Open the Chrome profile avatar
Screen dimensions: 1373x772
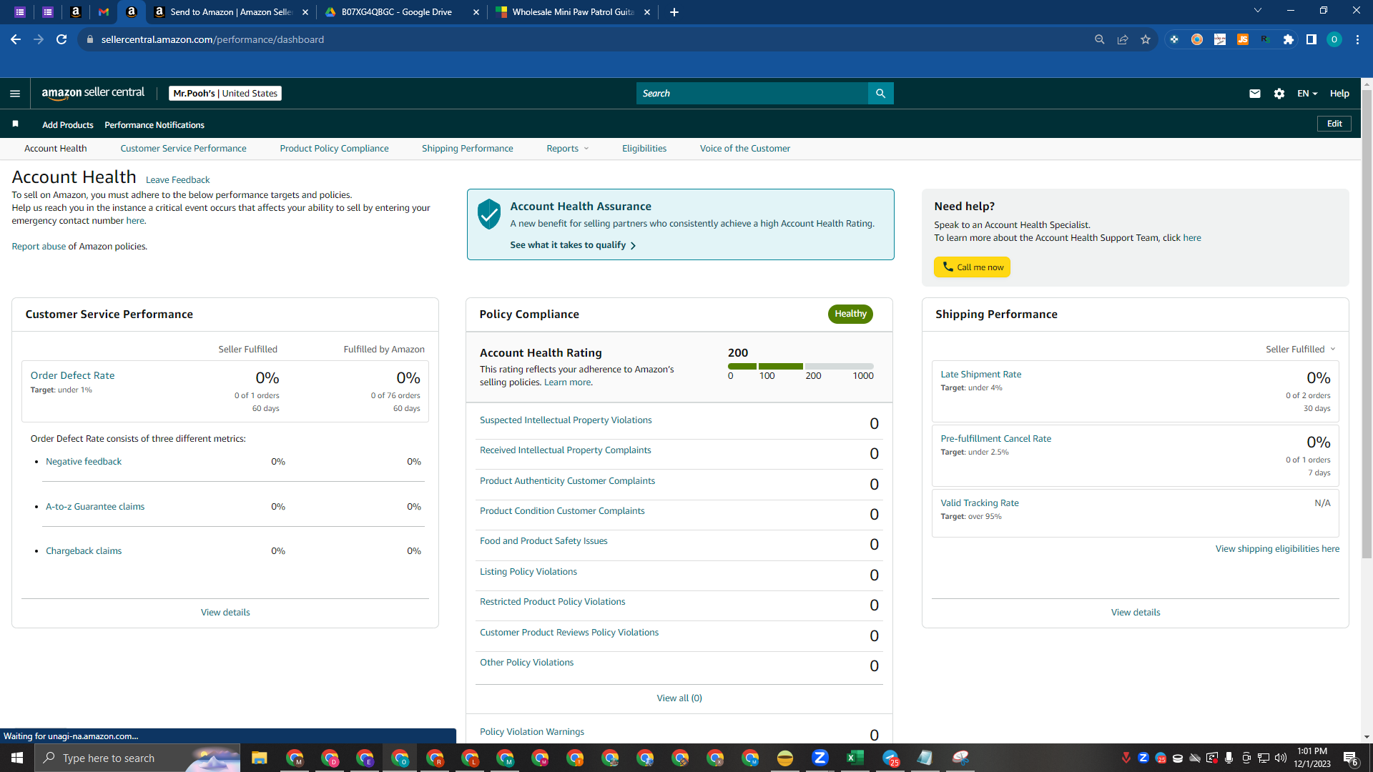tap(1334, 40)
